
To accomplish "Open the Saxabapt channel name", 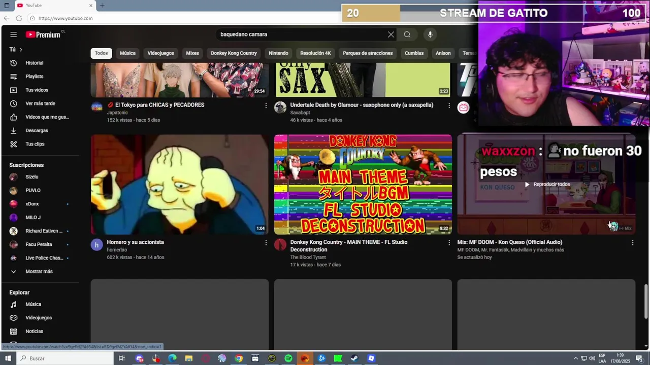I will (300, 113).
